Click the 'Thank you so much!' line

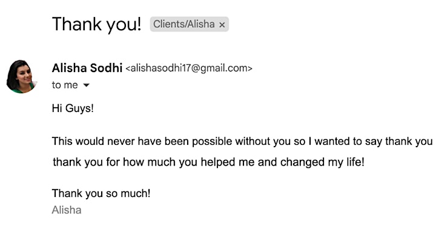click(101, 193)
